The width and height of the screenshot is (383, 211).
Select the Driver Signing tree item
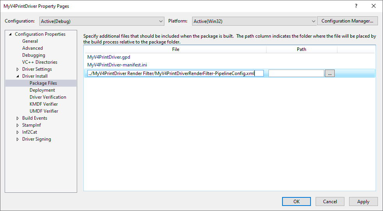[37, 139]
